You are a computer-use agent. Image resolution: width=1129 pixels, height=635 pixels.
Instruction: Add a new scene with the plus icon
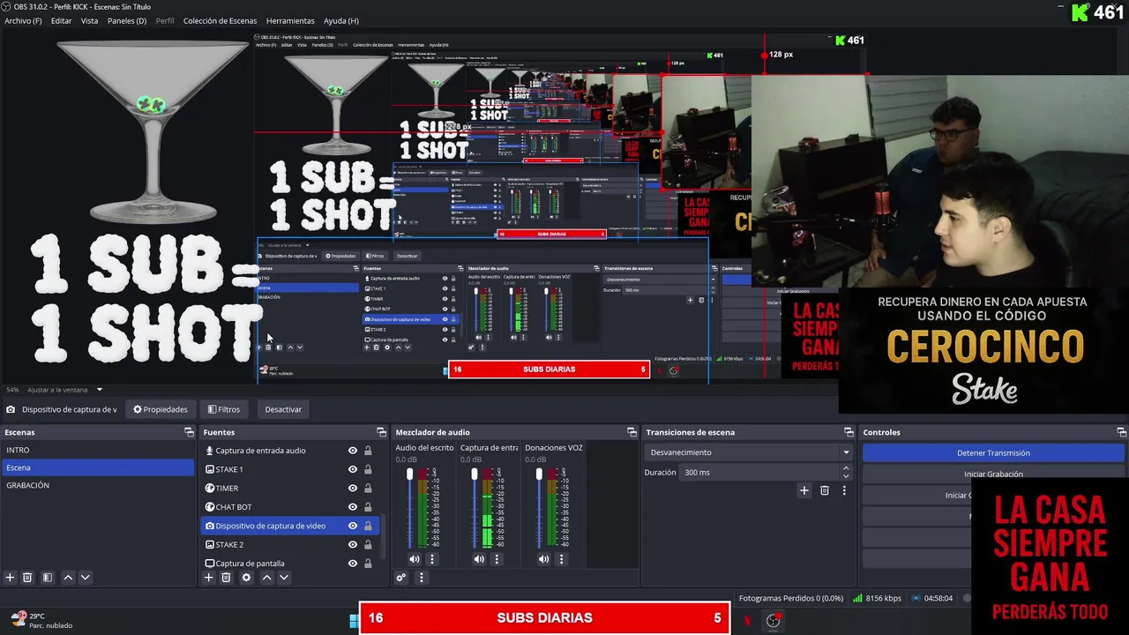pos(11,578)
